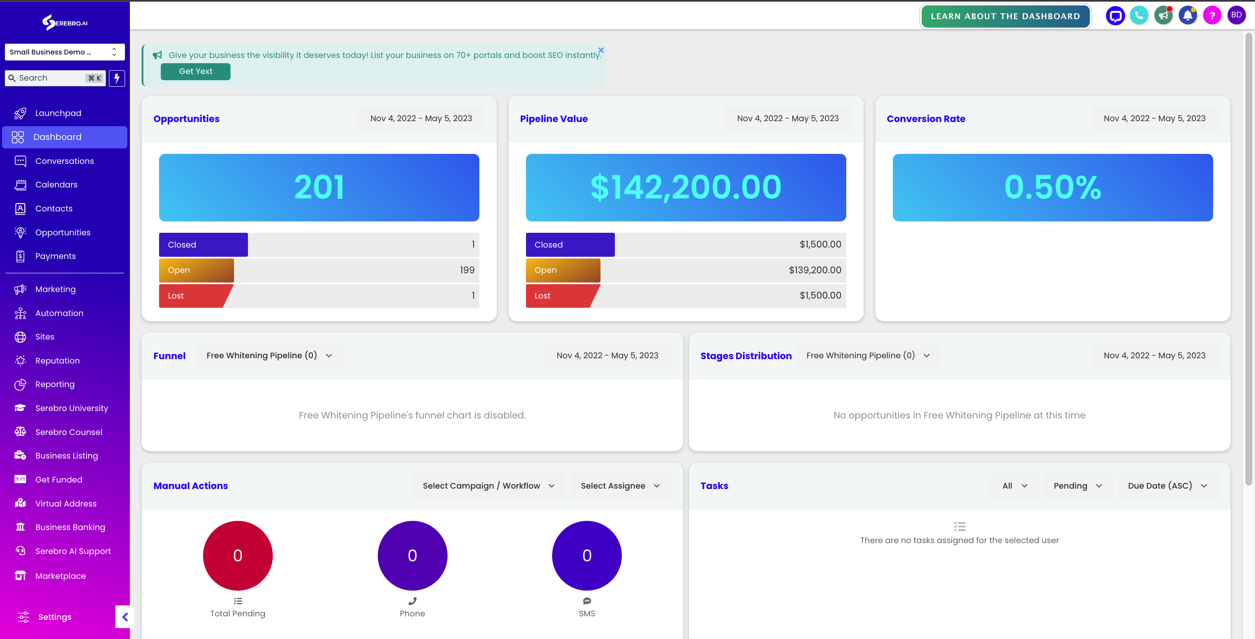Image resolution: width=1255 pixels, height=639 pixels.
Task: Click LEARN ABOUT THE DASHBOARD button
Action: (1005, 16)
